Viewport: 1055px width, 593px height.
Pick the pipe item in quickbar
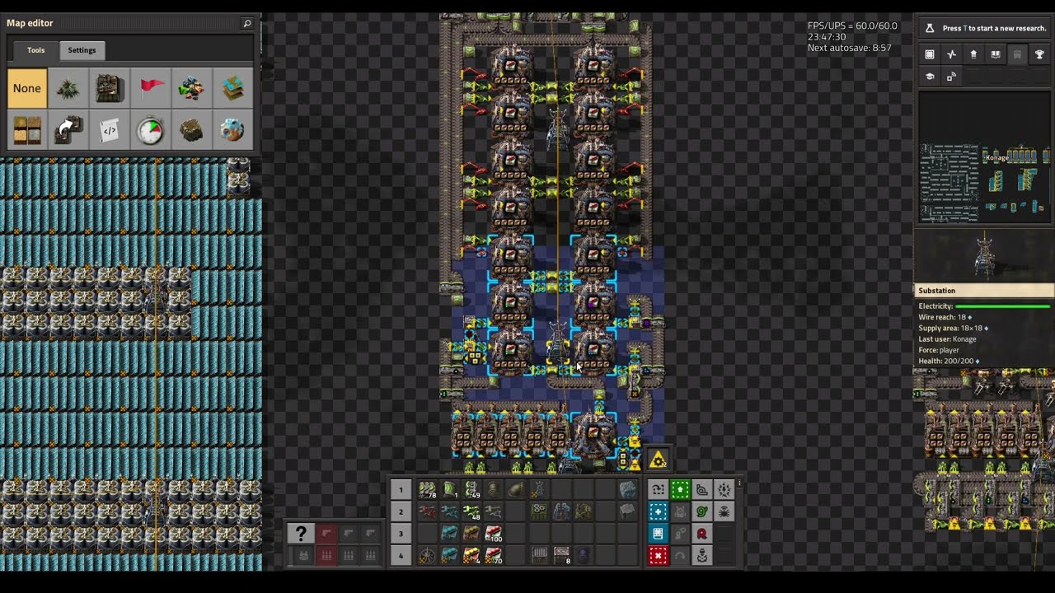[493, 489]
